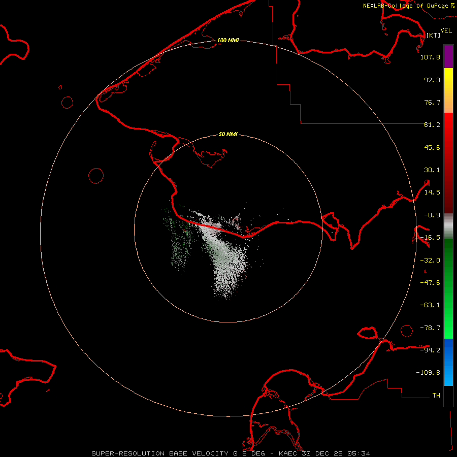This screenshot has height=457, width=457.
Task: Click the TH legend label
Action: (x=436, y=395)
